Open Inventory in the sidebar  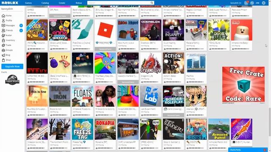pyautogui.click(x=8, y=41)
